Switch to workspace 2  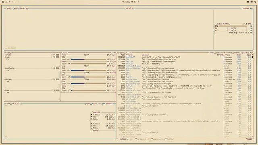click(9, 2)
